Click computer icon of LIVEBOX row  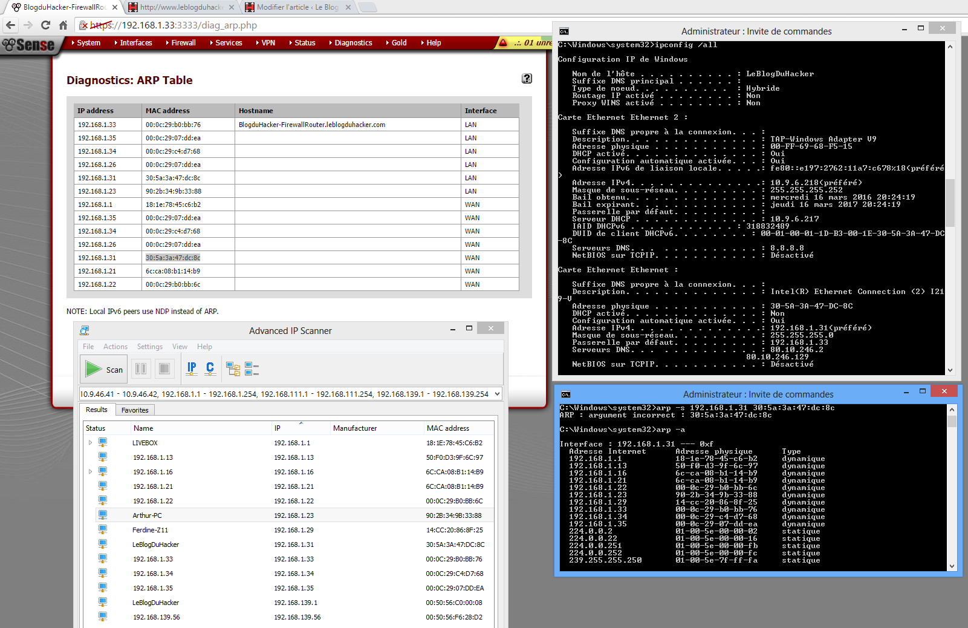coord(103,443)
